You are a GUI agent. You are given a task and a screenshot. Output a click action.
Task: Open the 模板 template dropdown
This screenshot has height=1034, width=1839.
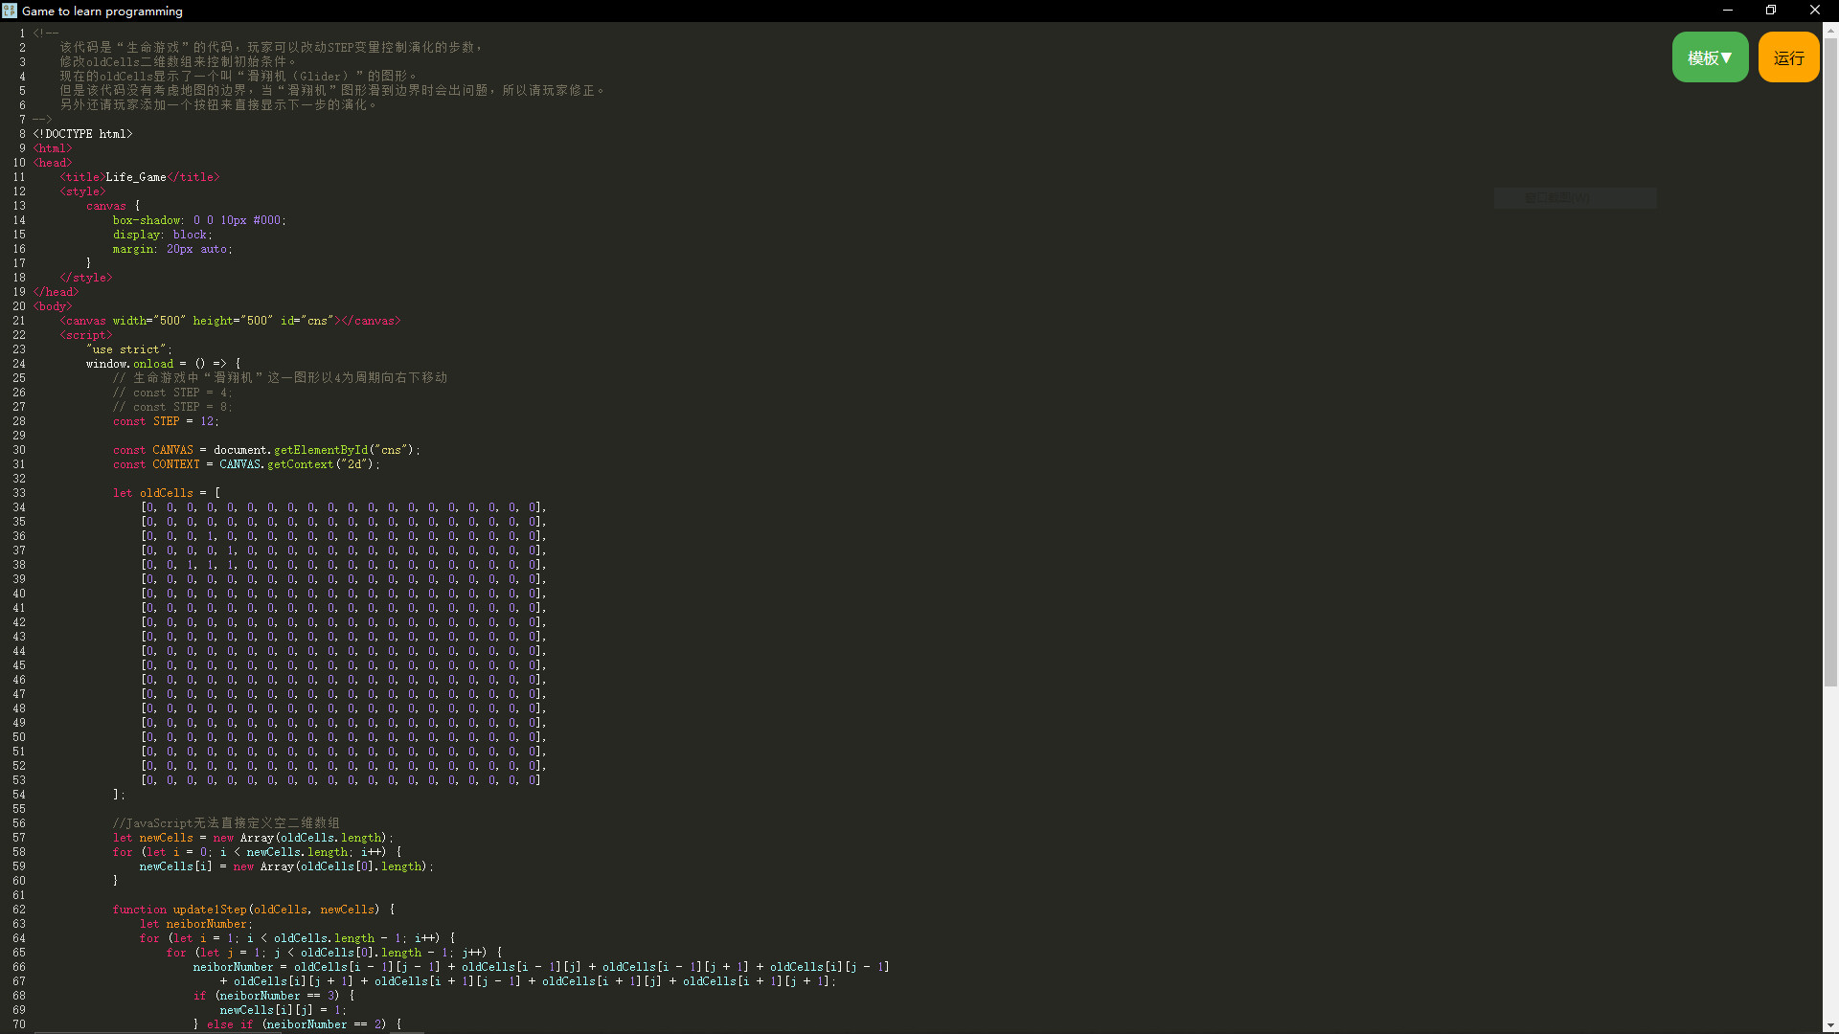(x=1711, y=56)
